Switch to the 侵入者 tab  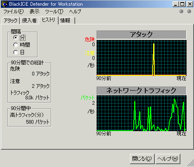[29, 21]
